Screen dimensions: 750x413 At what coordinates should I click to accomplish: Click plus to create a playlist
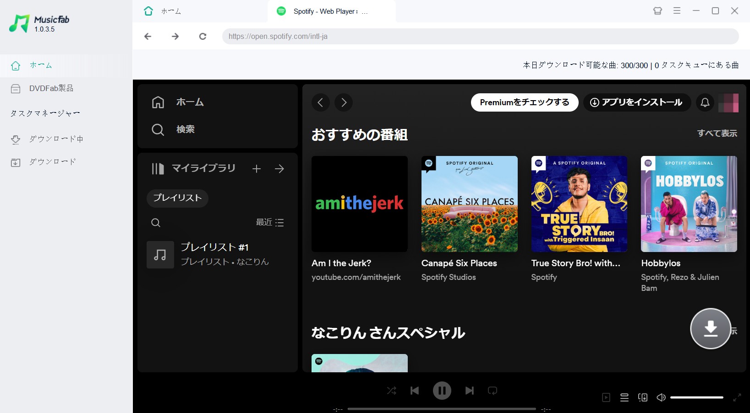coord(257,169)
